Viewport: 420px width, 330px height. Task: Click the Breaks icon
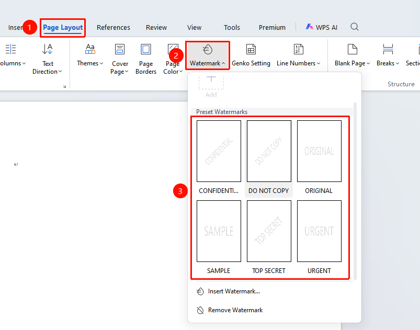388,49
